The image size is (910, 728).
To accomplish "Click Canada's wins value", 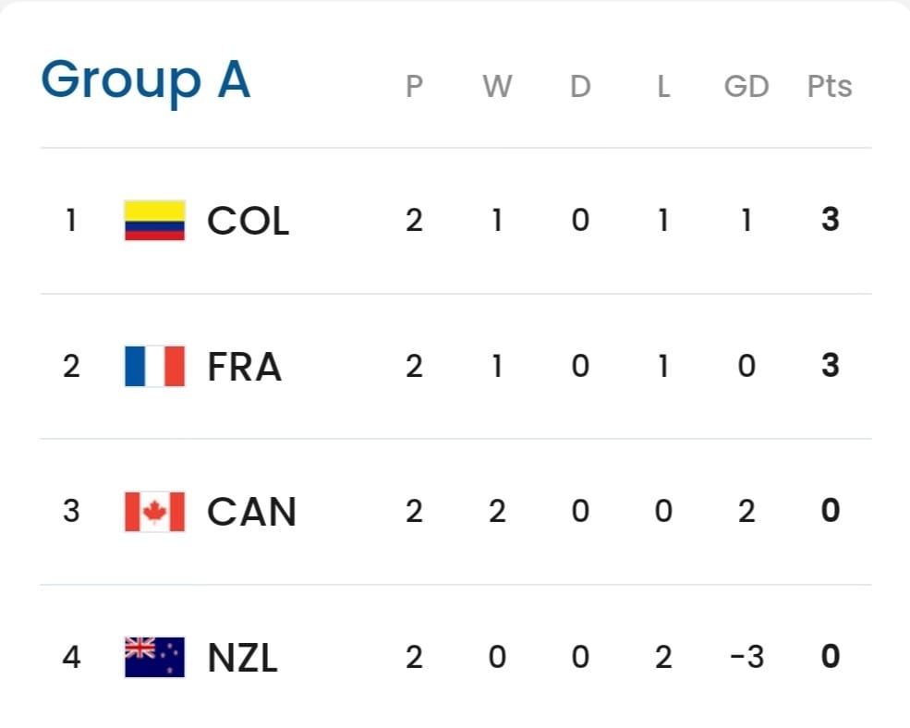I will (x=497, y=512).
